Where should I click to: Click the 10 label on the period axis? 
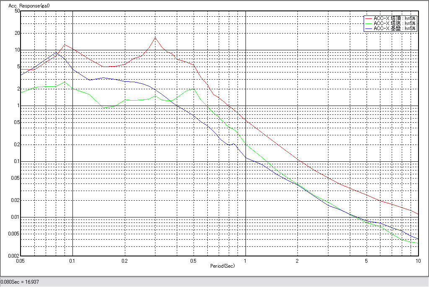coord(417,261)
